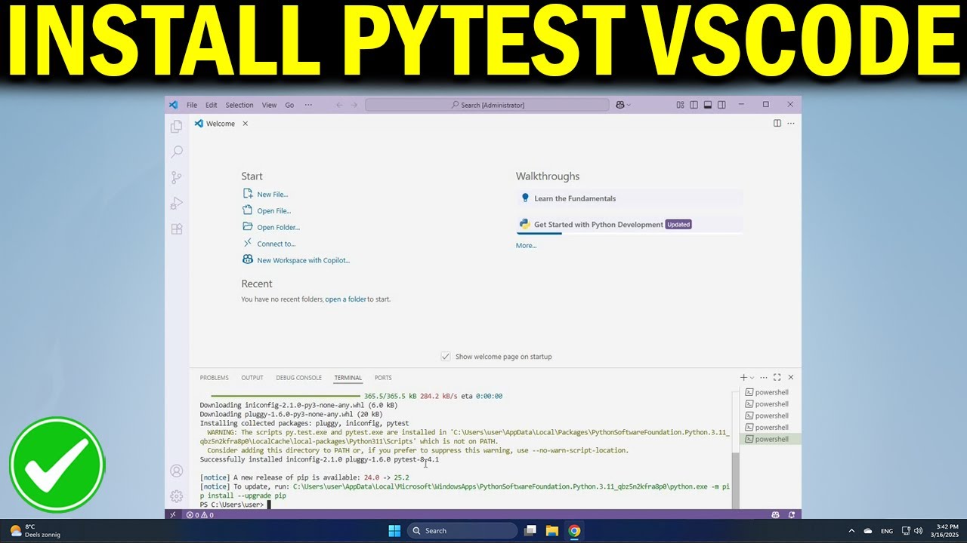Open notifications bell in status bar

click(792, 515)
